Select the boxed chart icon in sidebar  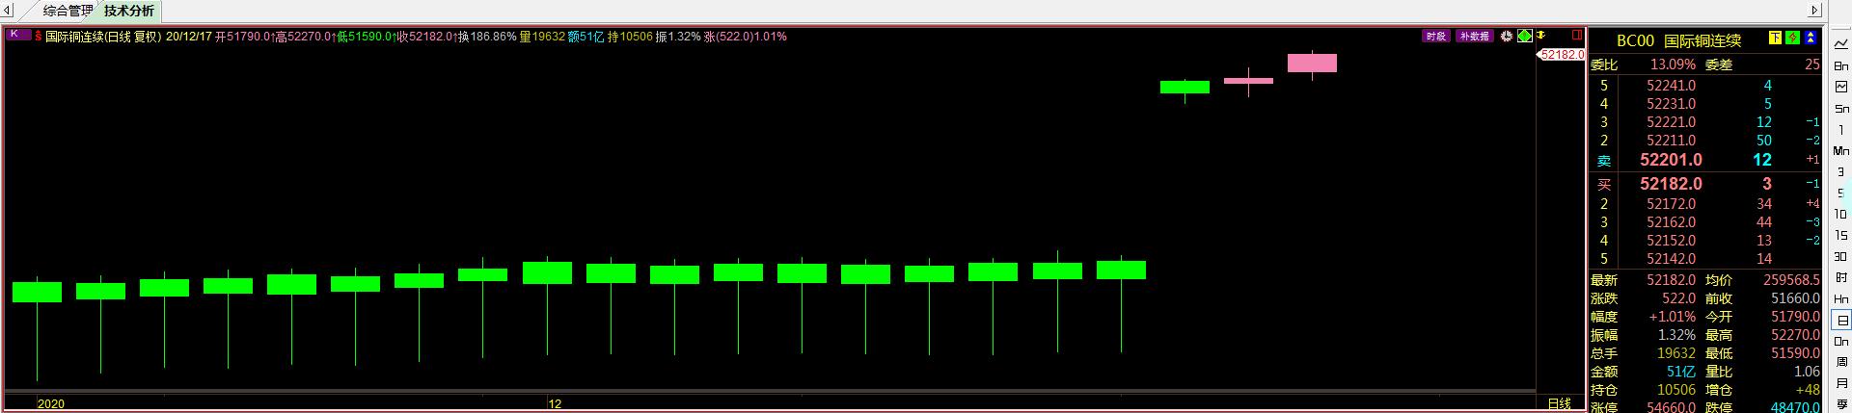click(x=1841, y=87)
